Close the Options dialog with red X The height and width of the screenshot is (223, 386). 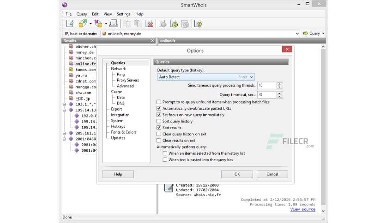287,49
